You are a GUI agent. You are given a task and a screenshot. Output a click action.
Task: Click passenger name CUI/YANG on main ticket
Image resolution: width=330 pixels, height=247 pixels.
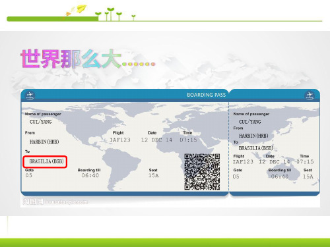pyautogui.click(x=41, y=122)
